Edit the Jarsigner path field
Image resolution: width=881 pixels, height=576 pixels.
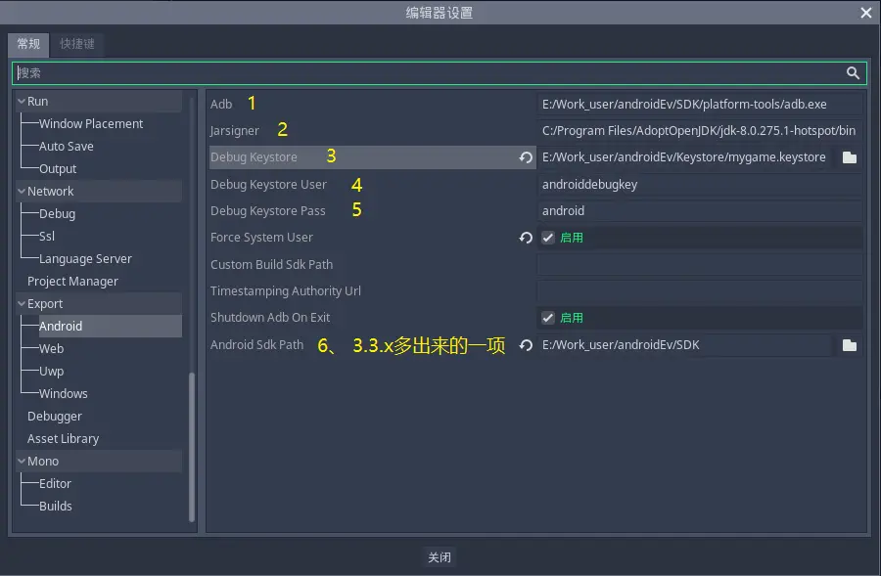700,131
